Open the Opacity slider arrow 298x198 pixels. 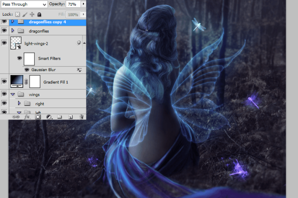pos(83,4)
